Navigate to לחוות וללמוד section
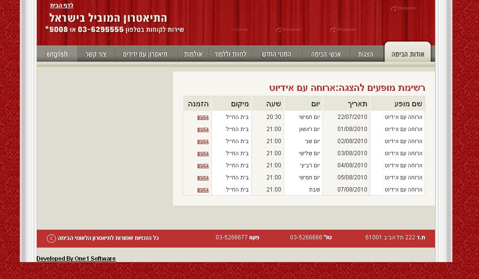 coord(230,54)
